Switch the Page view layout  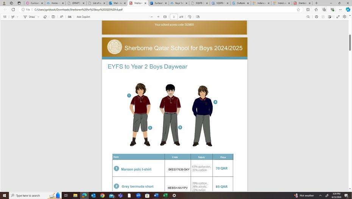[x=198, y=17]
